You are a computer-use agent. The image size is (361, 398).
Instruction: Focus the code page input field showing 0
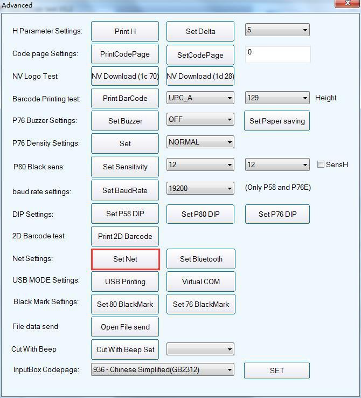(277, 54)
